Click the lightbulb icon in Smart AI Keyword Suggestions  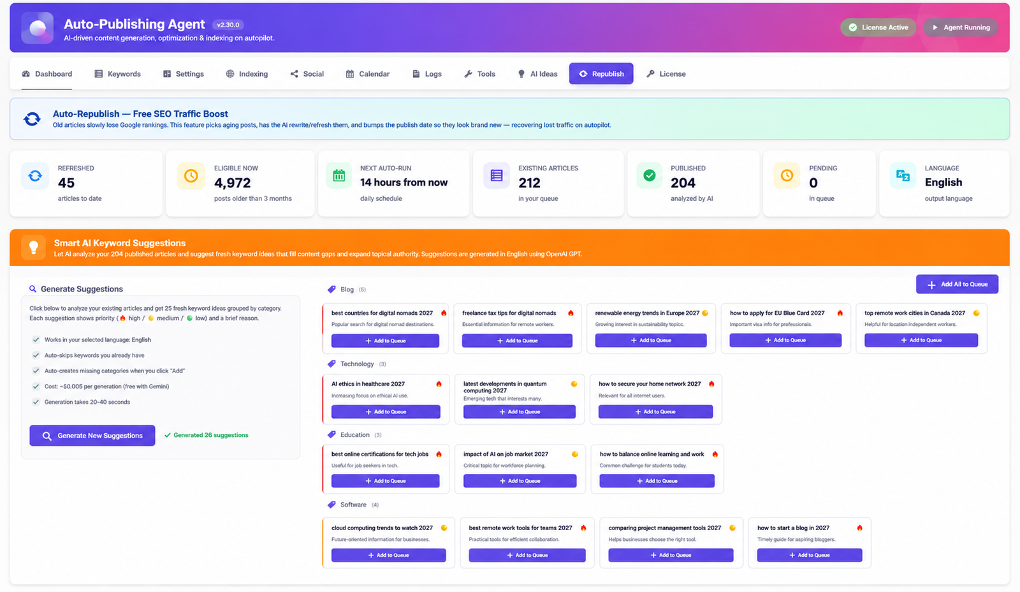coord(34,248)
